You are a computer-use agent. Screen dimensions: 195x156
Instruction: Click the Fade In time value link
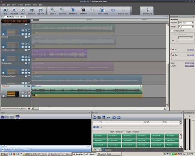[x=190, y=49]
